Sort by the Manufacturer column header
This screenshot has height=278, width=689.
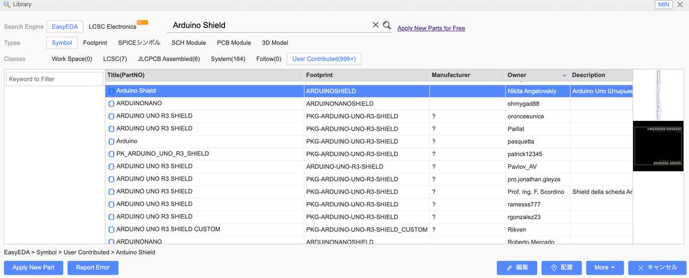[467, 75]
